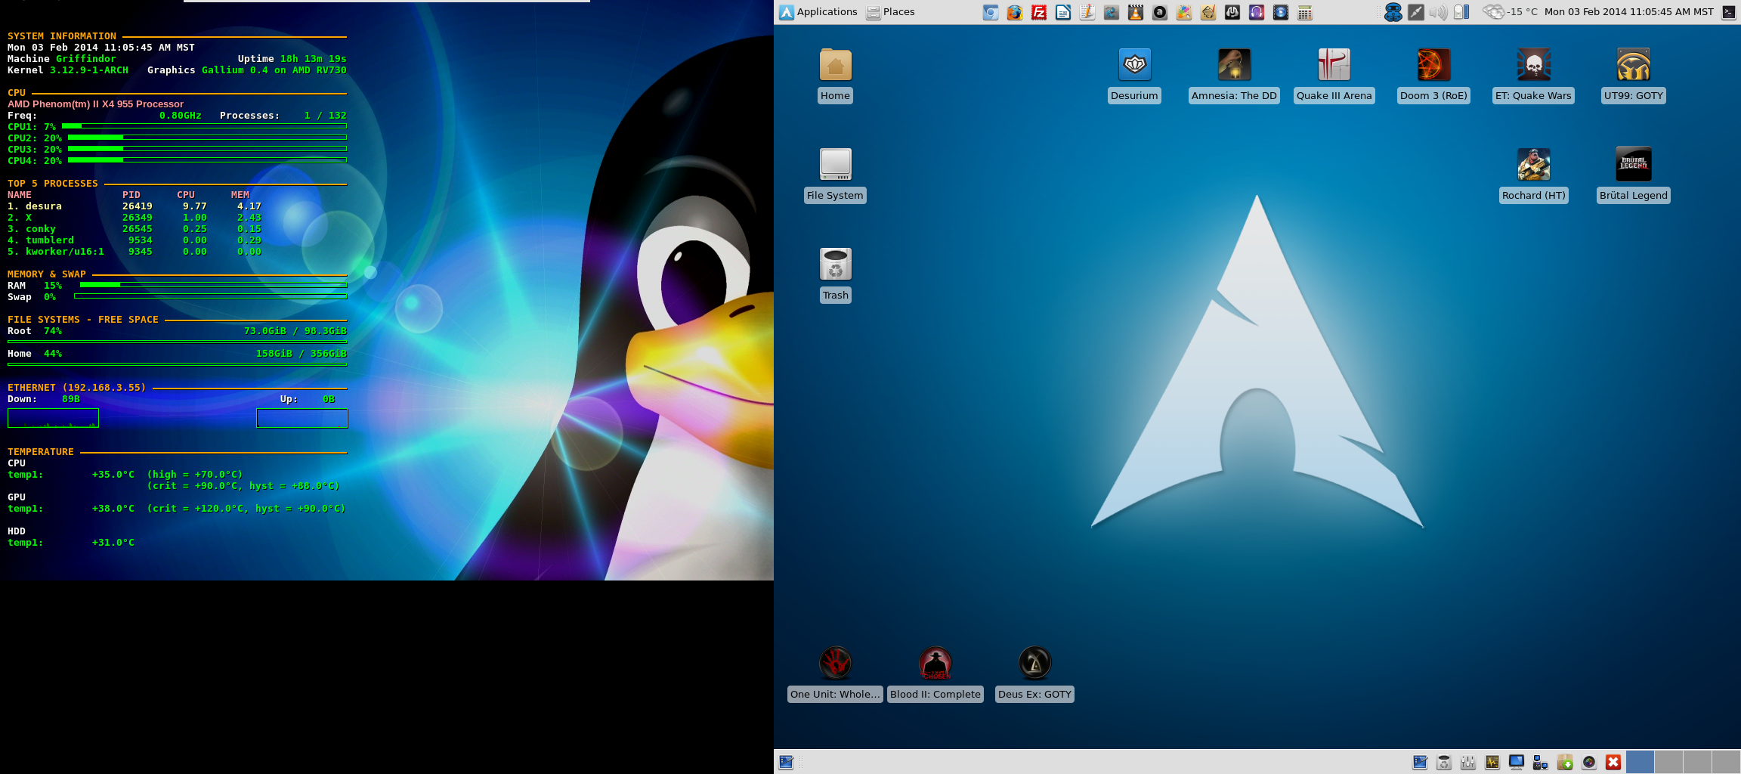Start LibreOffice Writer from the panel
Image resolution: width=1741 pixels, height=774 pixels.
(x=1063, y=12)
